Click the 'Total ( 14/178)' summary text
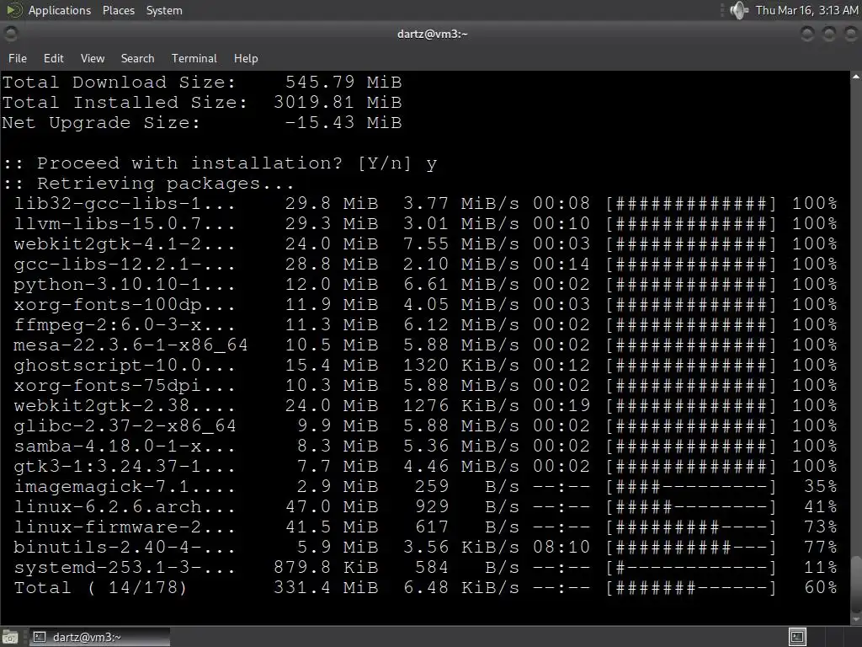Screen dimensions: 862x647 (x=100, y=588)
